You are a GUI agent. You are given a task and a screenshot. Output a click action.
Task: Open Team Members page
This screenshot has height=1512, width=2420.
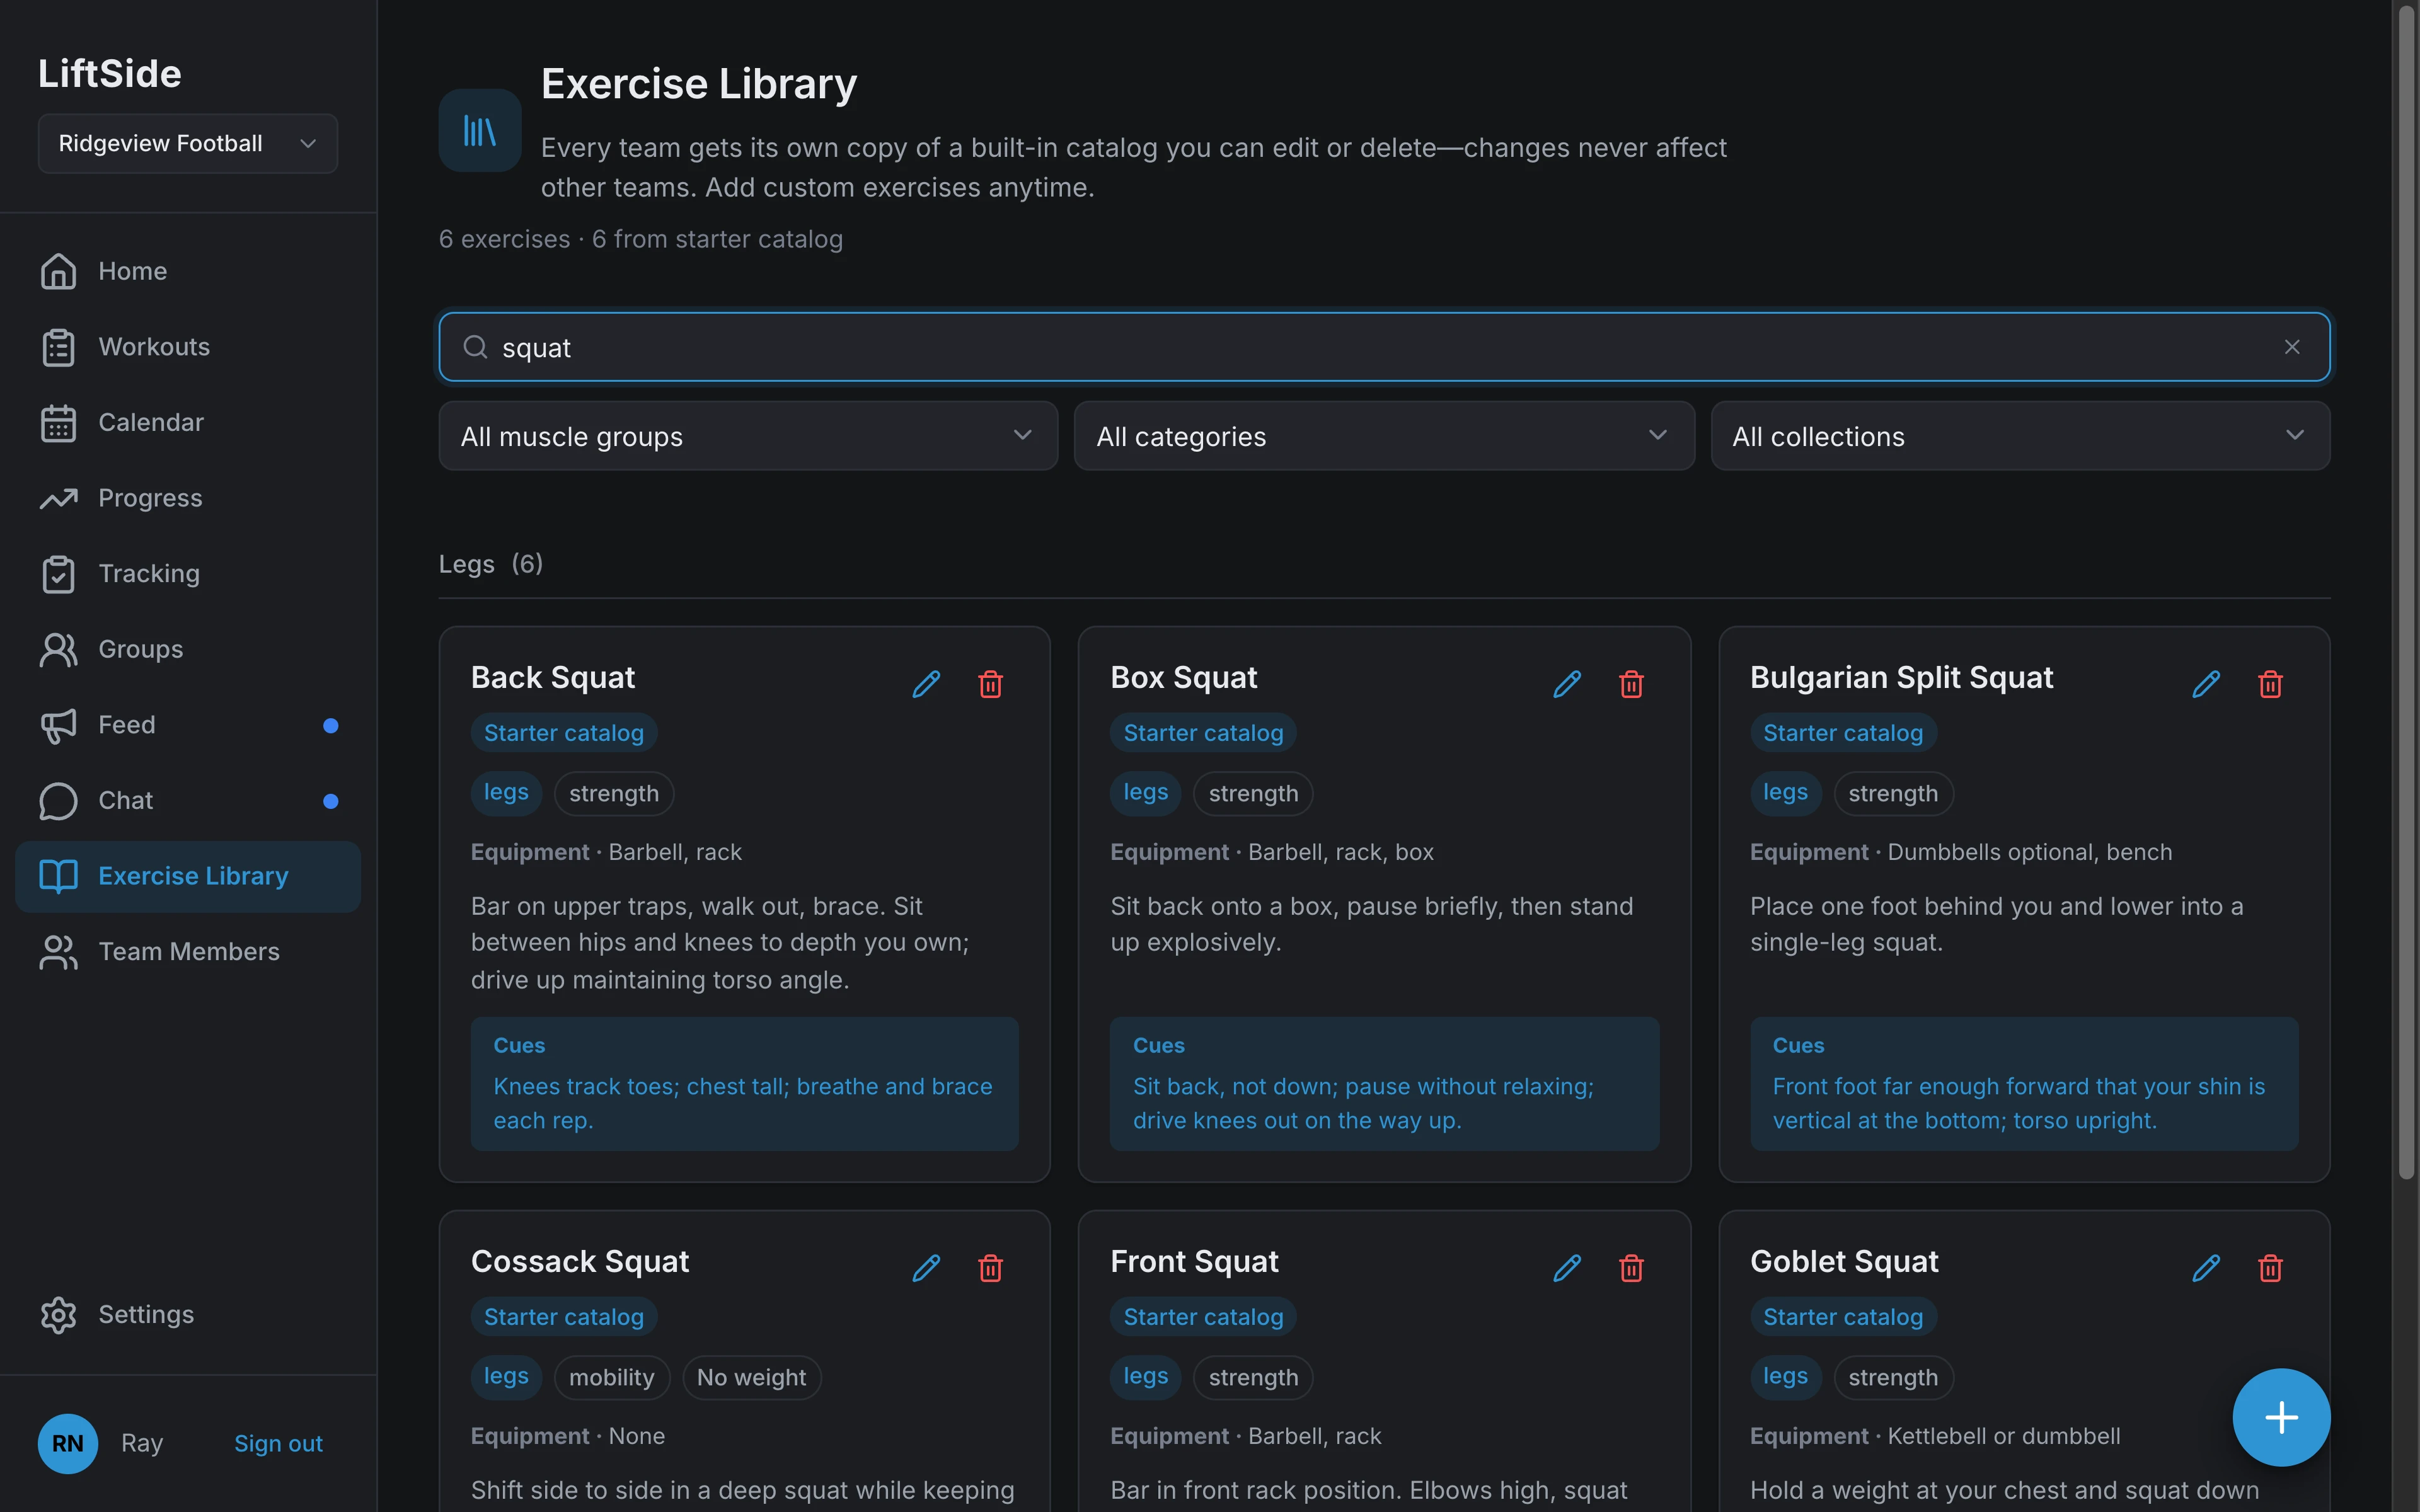point(188,952)
